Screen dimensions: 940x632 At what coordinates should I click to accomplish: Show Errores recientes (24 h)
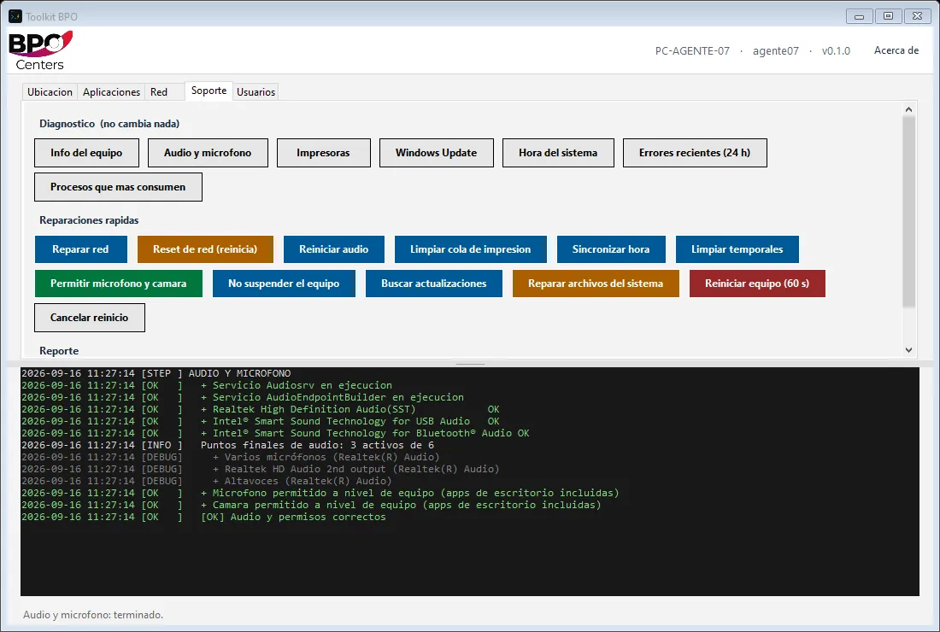click(695, 153)
